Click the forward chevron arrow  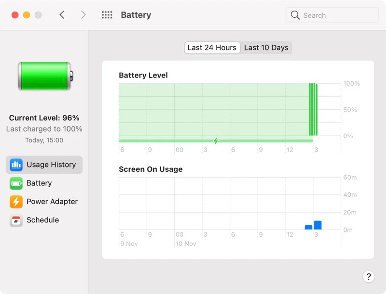point(83,15)
